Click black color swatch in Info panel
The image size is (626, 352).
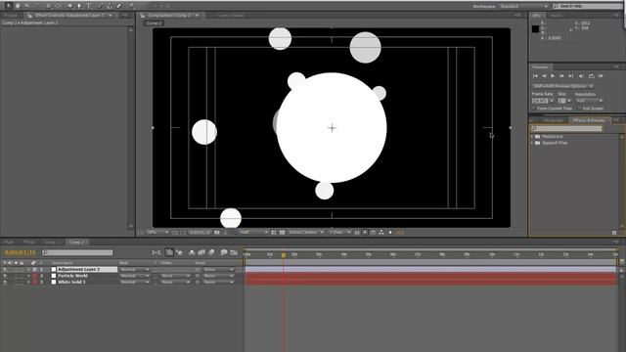pyautogui.click(x=535, y=28)
